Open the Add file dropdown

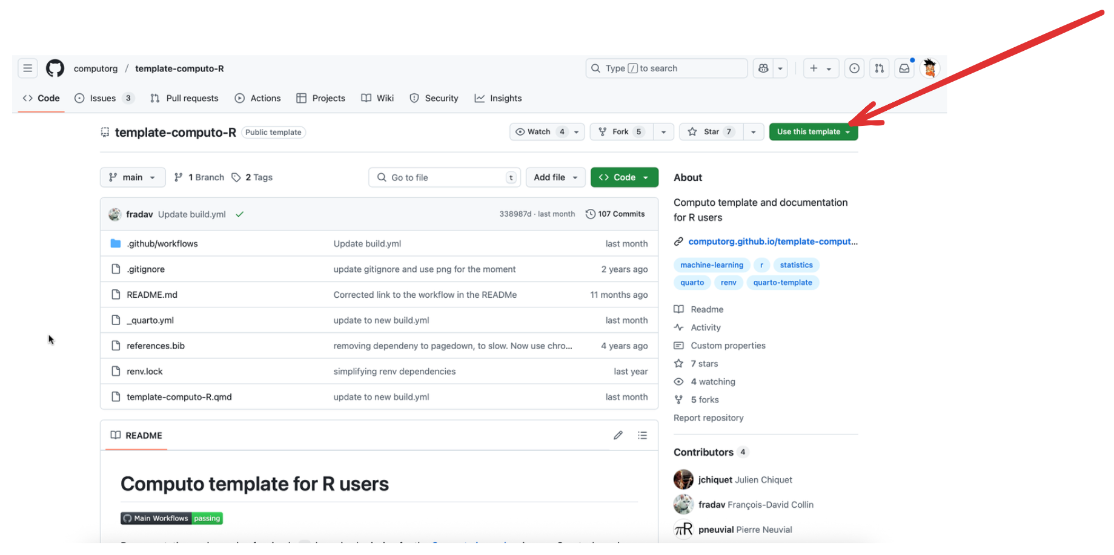point(555,177)
